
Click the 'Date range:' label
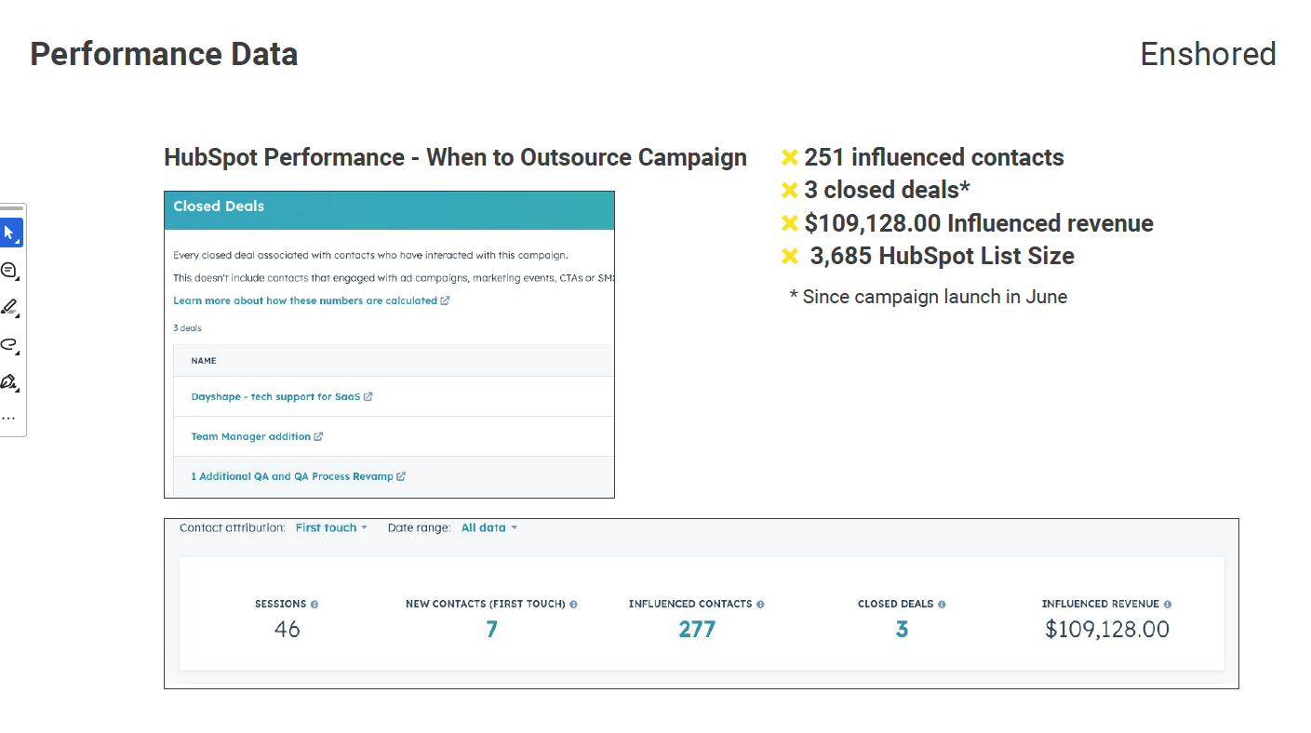pos(419,527)
